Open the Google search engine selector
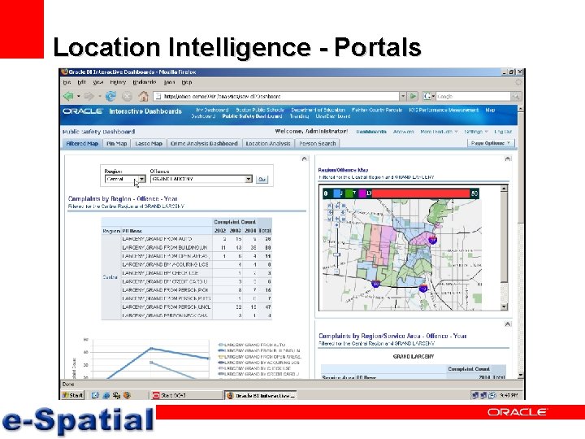The width and height of the screenshot is (585, 439). [x=429, y=96]
